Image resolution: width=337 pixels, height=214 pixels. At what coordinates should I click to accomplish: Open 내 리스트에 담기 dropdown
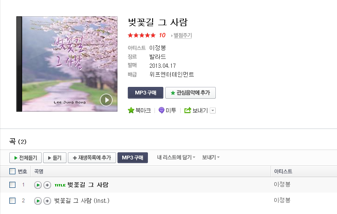pyautogui.click(x=176, y=157)
